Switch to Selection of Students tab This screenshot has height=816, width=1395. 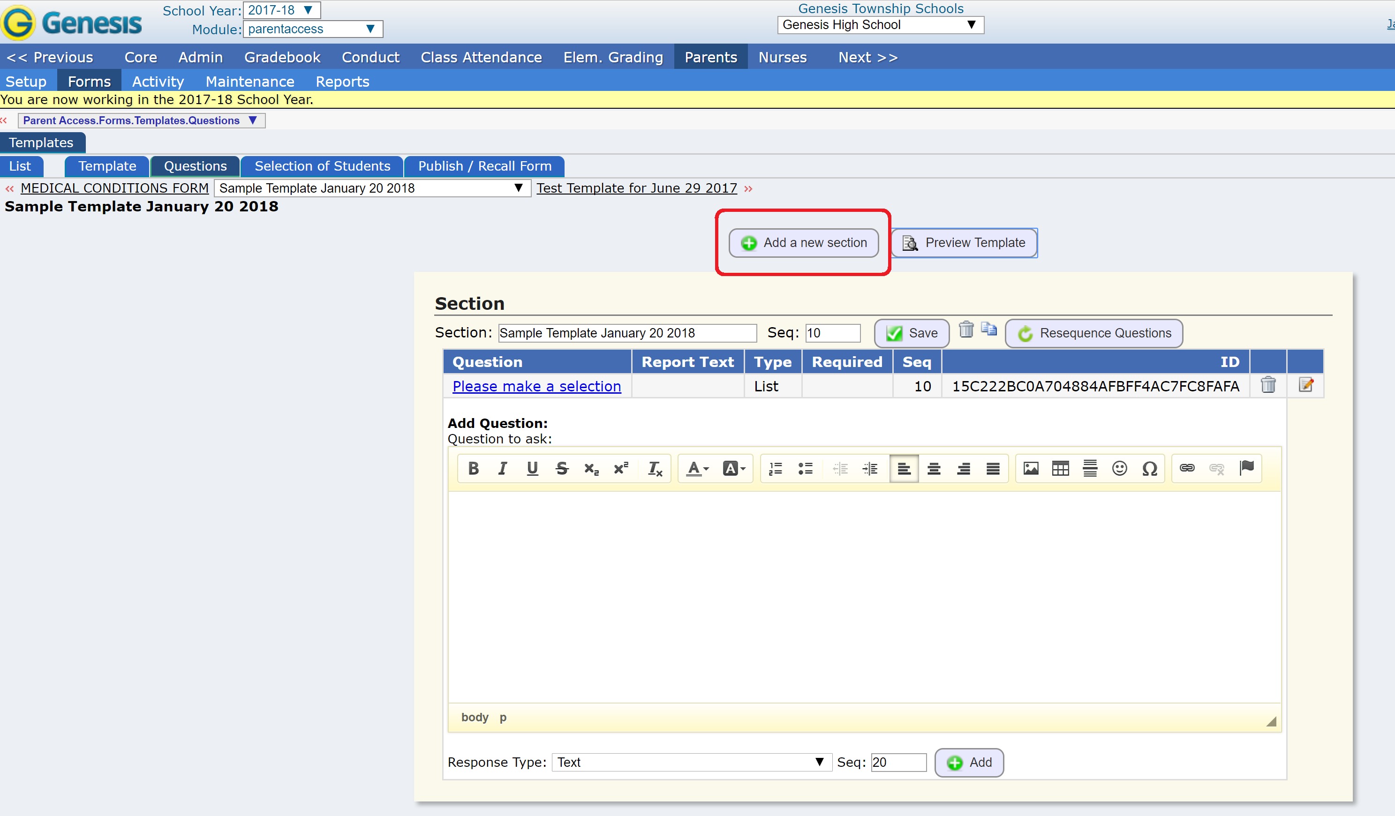tap(322, 166)
